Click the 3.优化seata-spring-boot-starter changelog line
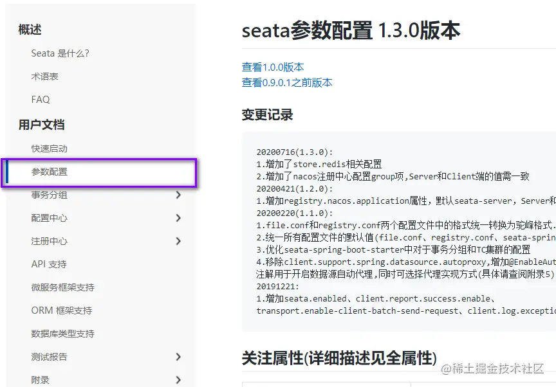Image resolution: width=556 pixels, height=387 pixels. pyautogui.click(x=393, y=249)
